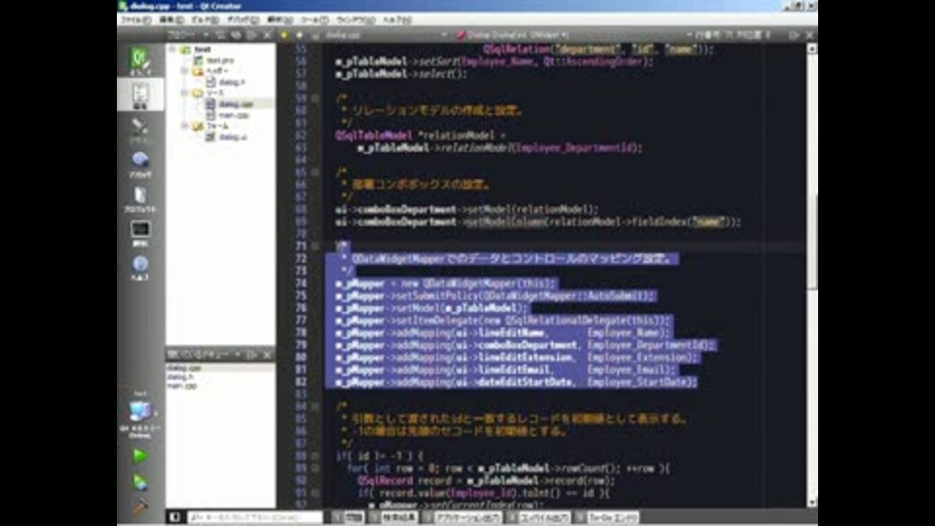Screen dimensions: 935x526
Task: Open the Analyze menu
Action: pyautogui.click(x=280, y=19)
